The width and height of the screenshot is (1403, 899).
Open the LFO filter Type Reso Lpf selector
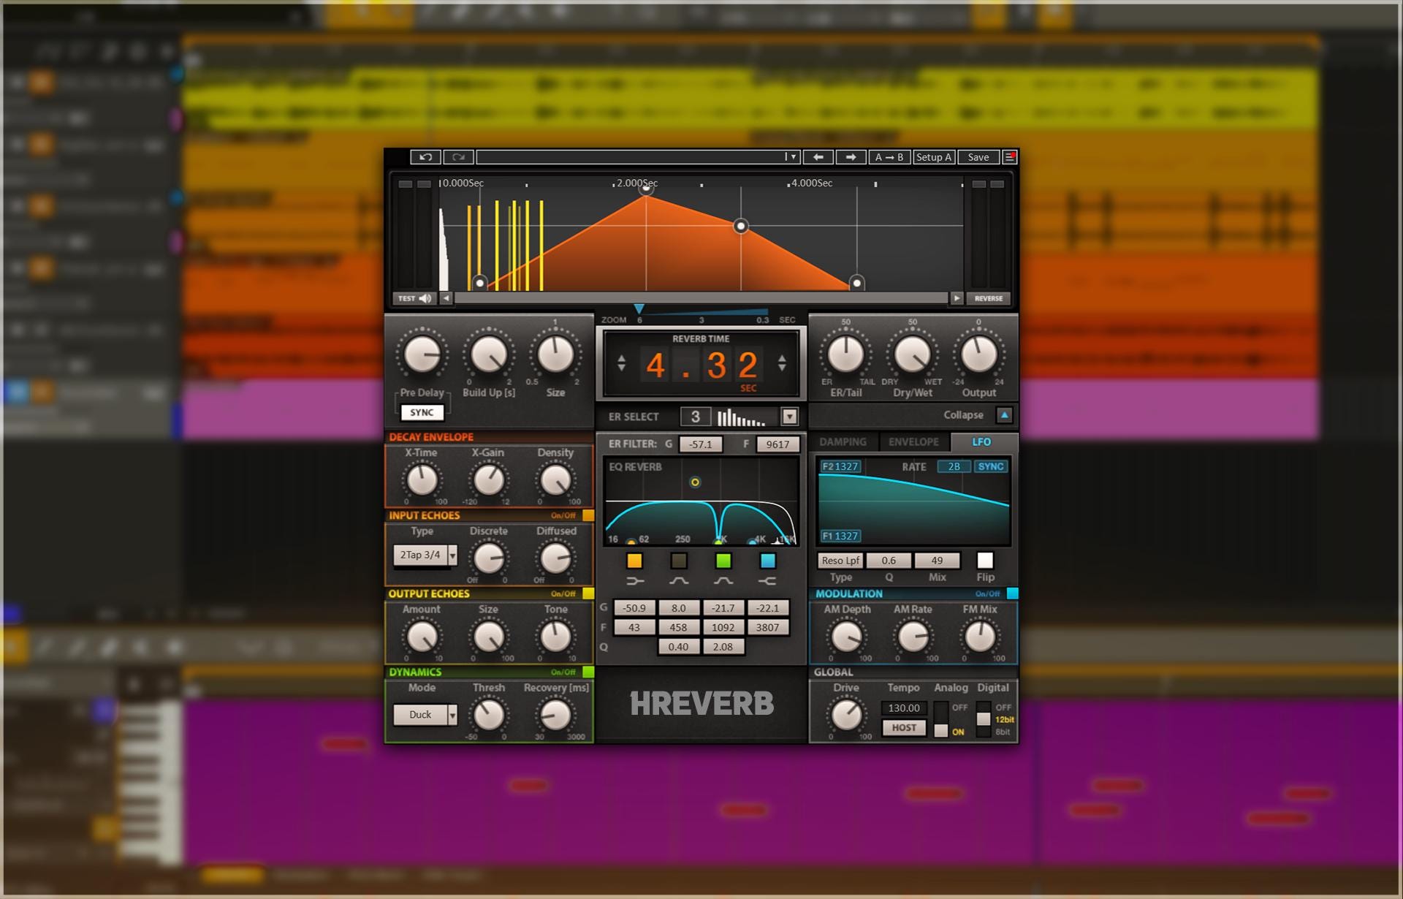tap(840, 561)
